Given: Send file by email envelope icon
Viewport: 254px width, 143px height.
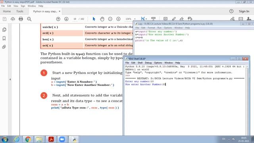Looking at the screenshot, I should pyautogui.click(x=241, y=19).
